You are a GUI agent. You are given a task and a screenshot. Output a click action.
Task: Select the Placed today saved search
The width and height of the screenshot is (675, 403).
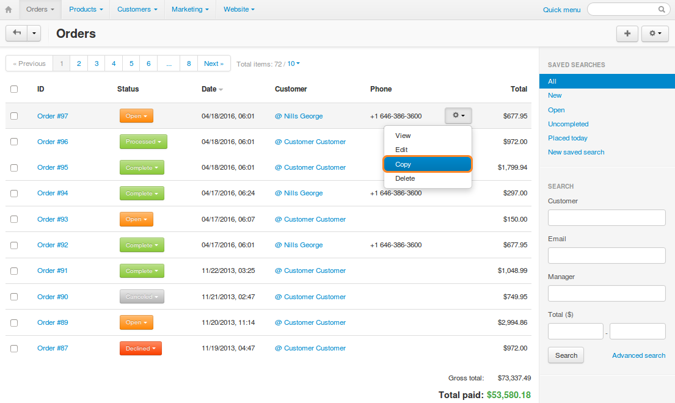click(567, 138)
